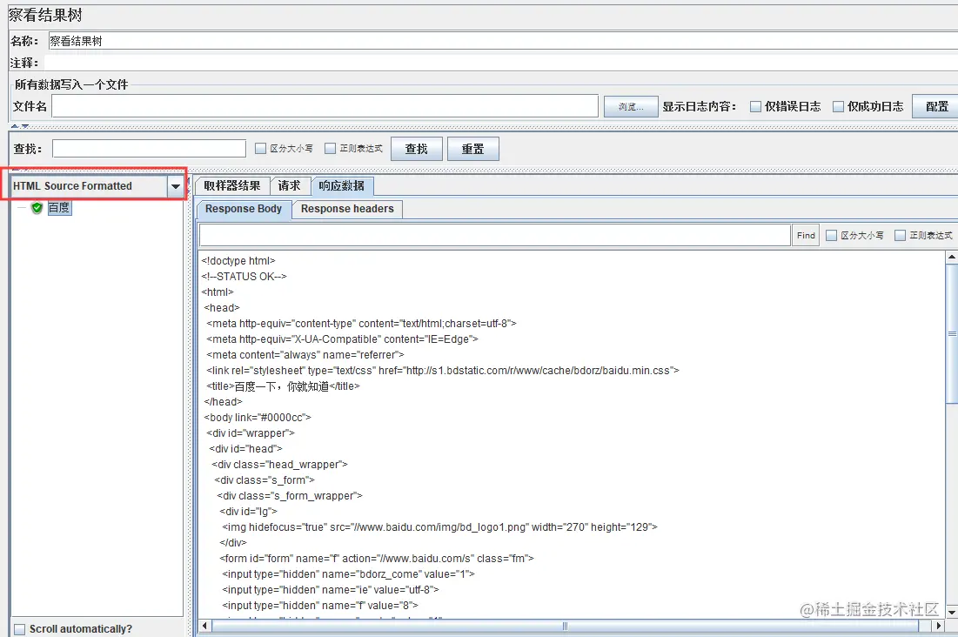Click the Find button in Response Body
The height and width of the screenshot is (637, 958).
(805, 234)
